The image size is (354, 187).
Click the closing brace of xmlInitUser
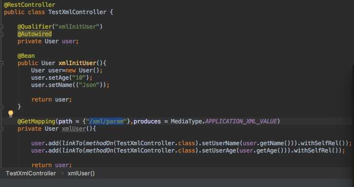(x=19, y=107)
